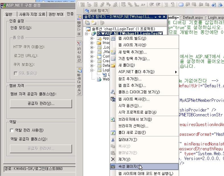This screenshot has height=176, width=224.
Task: Collapse the project root node in Solution Explorer
Action: pos(86,34)
